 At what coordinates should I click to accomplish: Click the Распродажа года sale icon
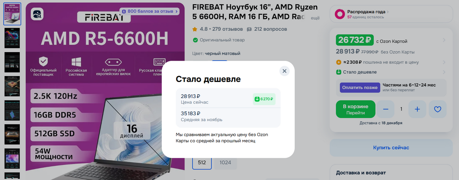coord(339,14)
